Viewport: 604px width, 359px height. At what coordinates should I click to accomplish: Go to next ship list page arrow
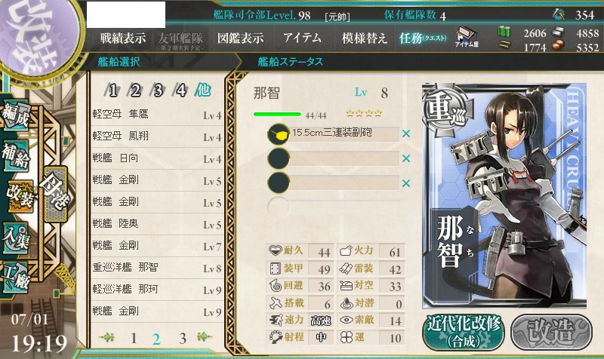(x=204, y=337)
